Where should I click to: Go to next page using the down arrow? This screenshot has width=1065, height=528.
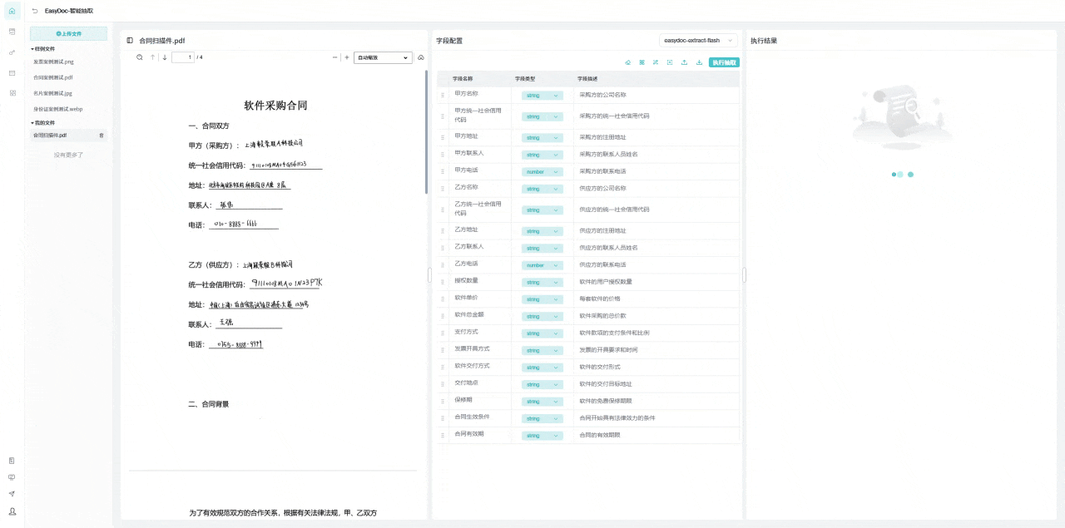[x=164, y=57]
